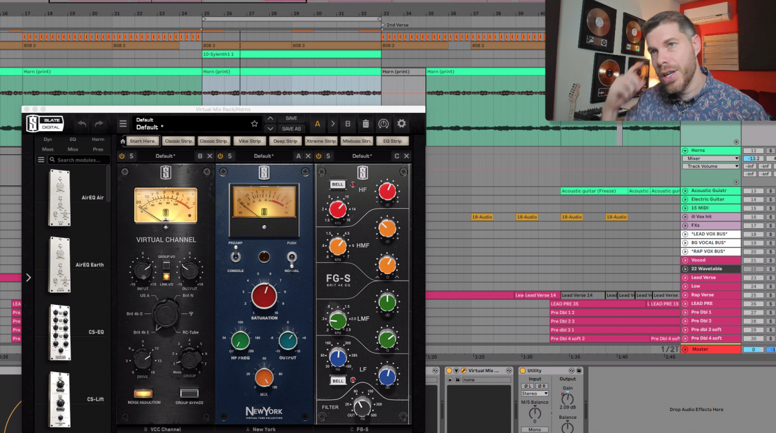
Task: Load the Vibe Strip preset
Action: (x=249, y=141)
